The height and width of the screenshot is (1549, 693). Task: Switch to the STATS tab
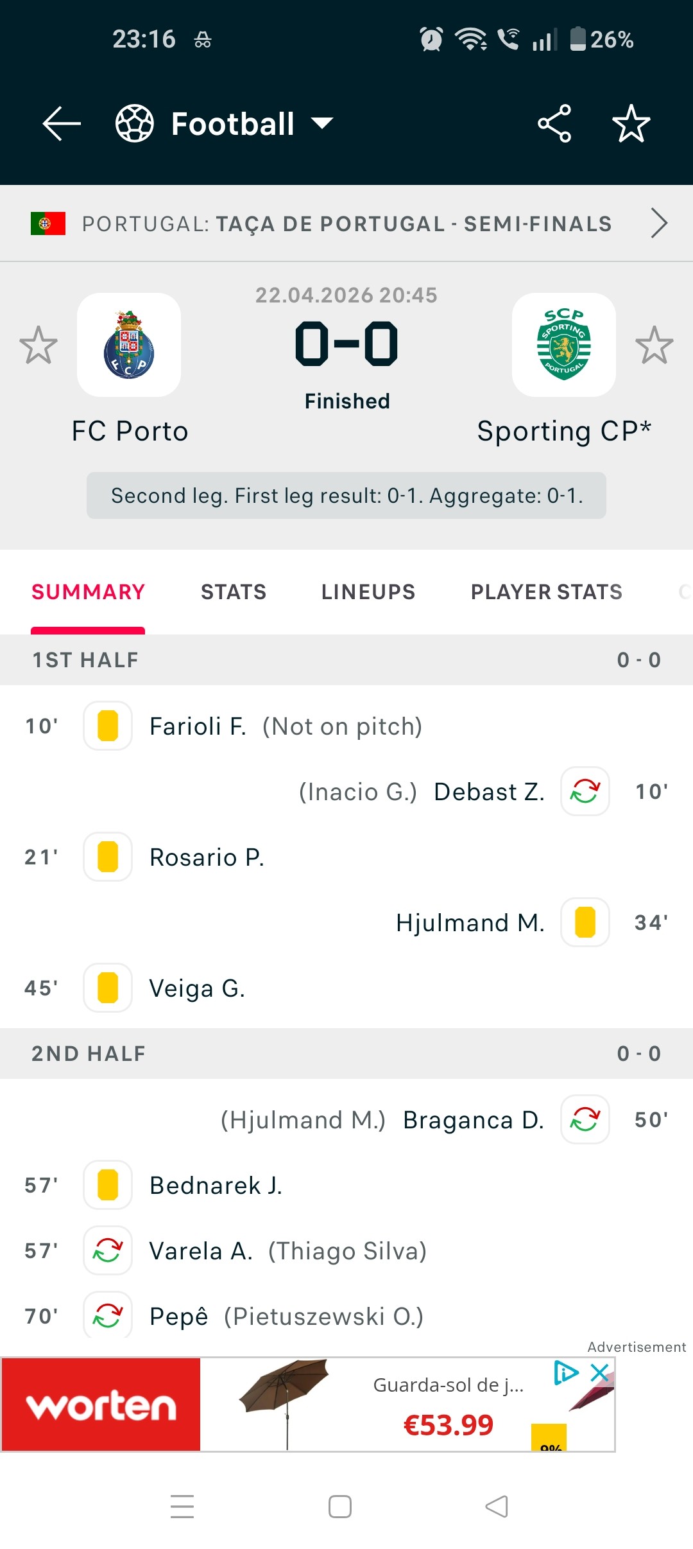tap(234, 592)
